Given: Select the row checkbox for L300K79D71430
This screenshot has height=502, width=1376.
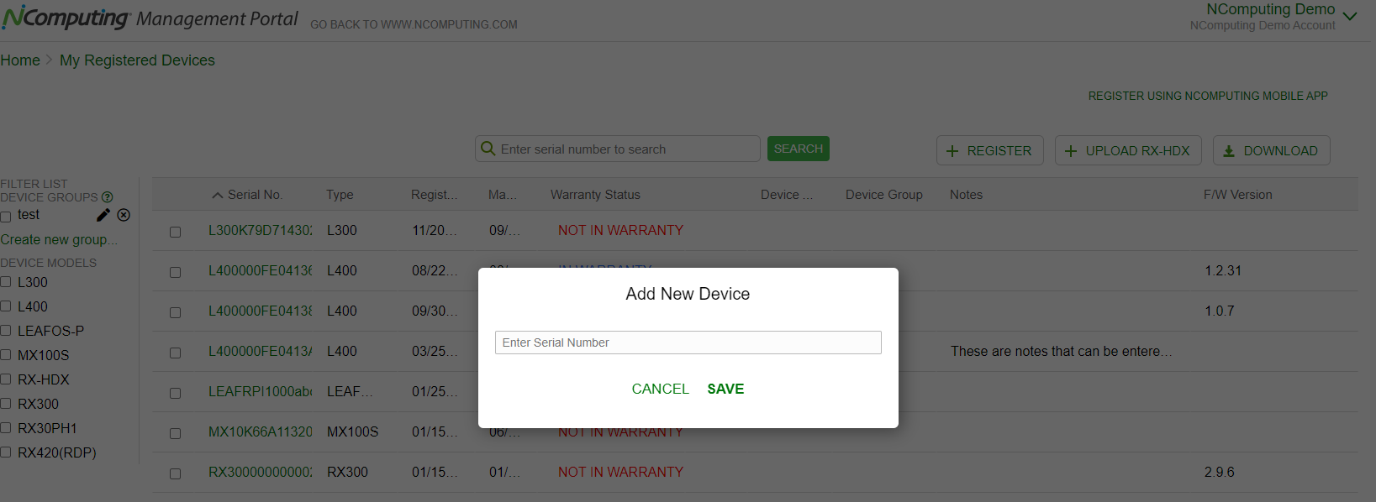Looking at the screenshot, I should (175, 232).
